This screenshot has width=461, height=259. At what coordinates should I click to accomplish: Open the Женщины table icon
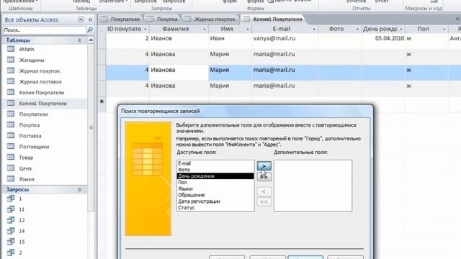point(11,60)
